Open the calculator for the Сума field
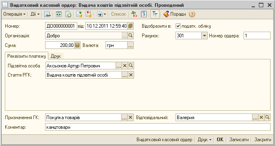The image size is (275, 146). [x=77, y=46]
